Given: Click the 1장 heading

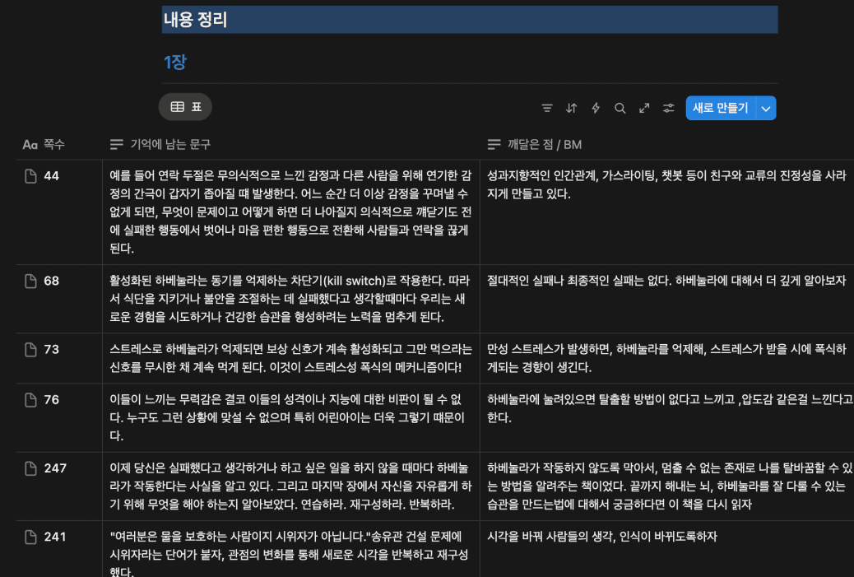Looking at the screenshot, I should (175, 62).
